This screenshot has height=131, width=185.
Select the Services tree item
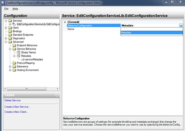point(17,21)
